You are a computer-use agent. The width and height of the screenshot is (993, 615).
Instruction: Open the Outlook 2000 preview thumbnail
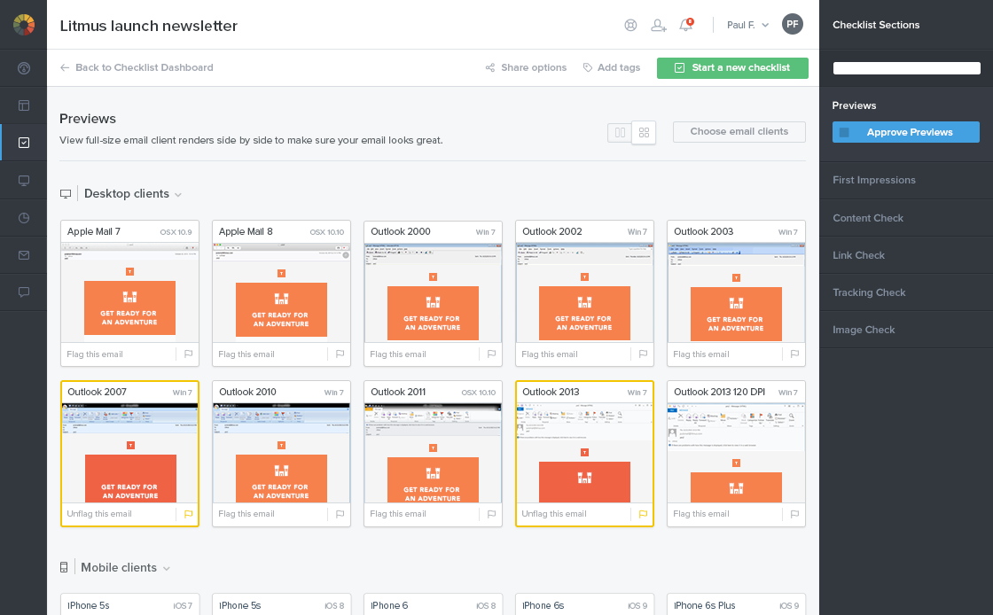(x=434, y=293)
